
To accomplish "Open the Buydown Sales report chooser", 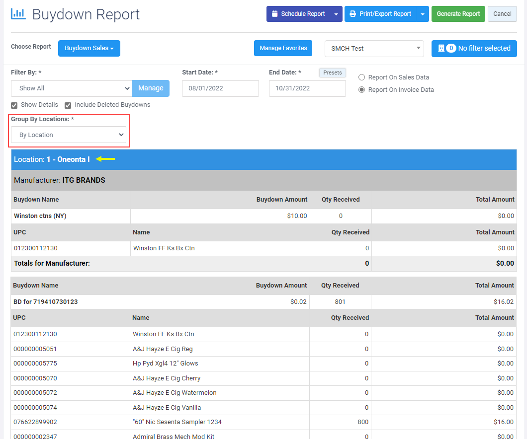I will 89,48.
